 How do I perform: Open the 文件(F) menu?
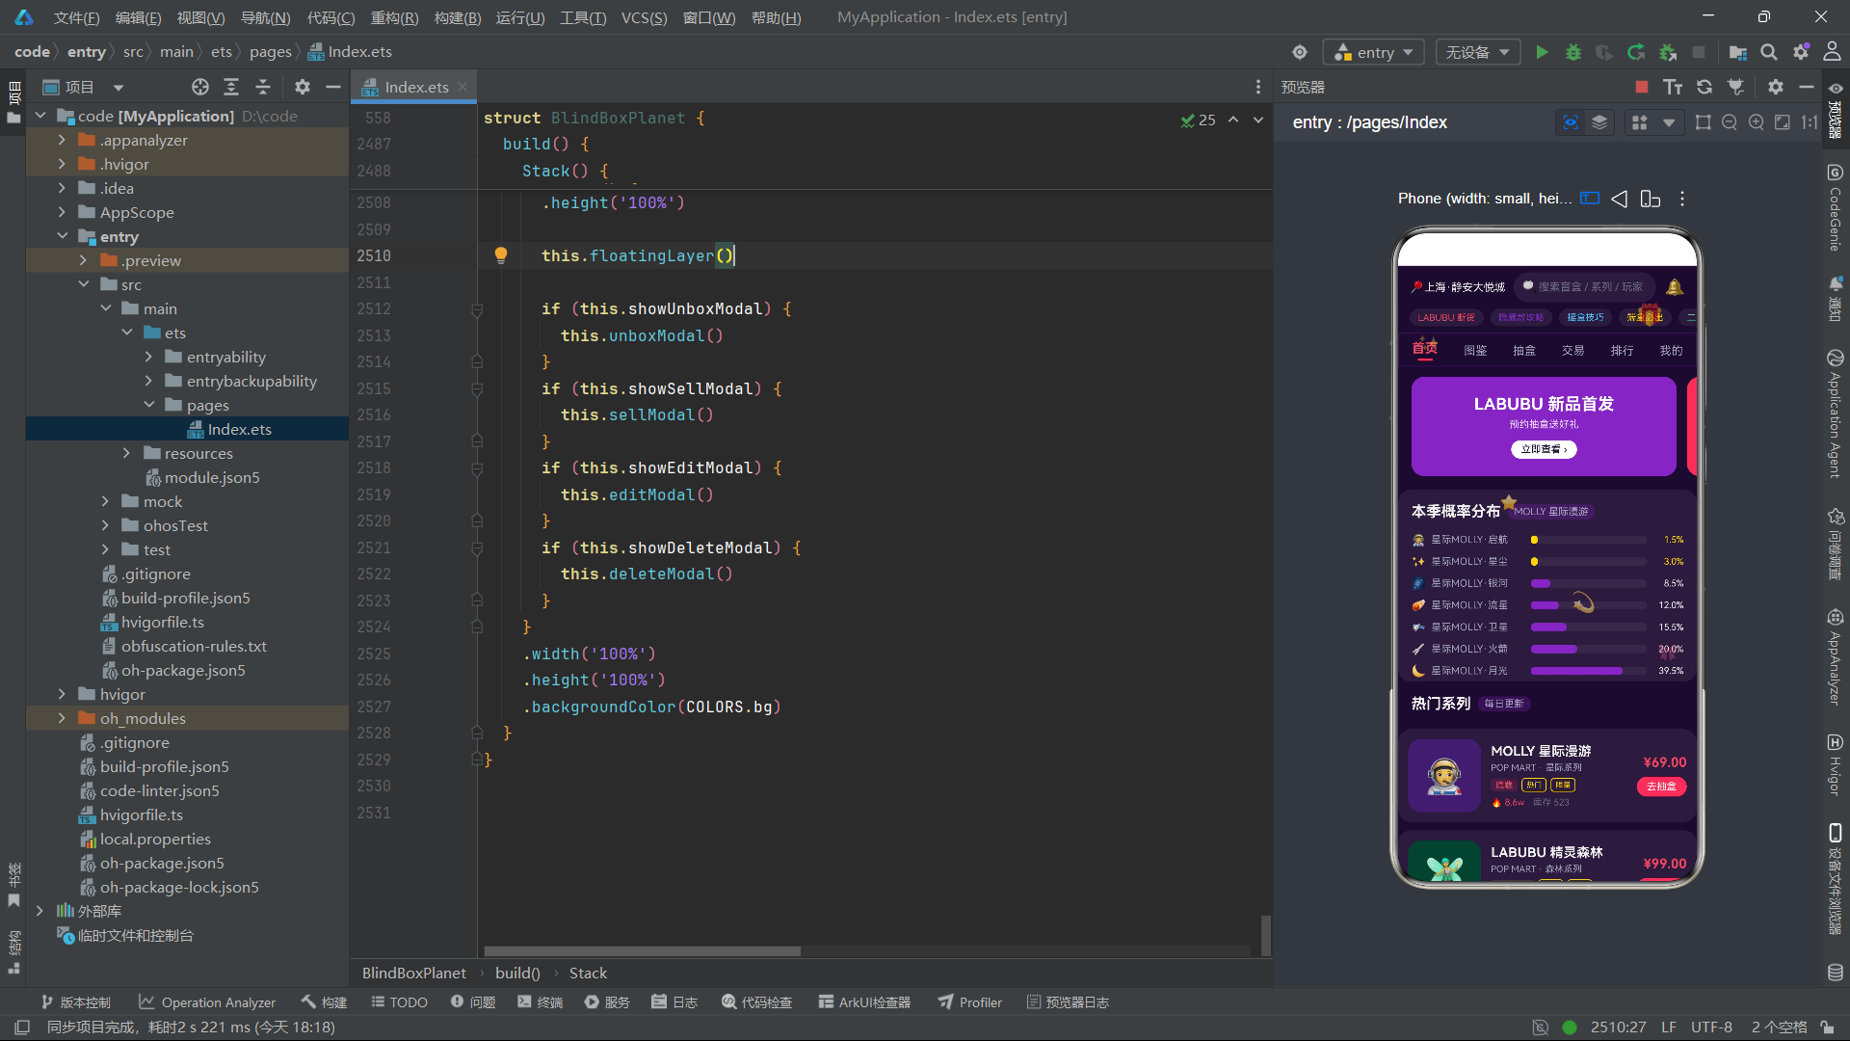point(76,17)
